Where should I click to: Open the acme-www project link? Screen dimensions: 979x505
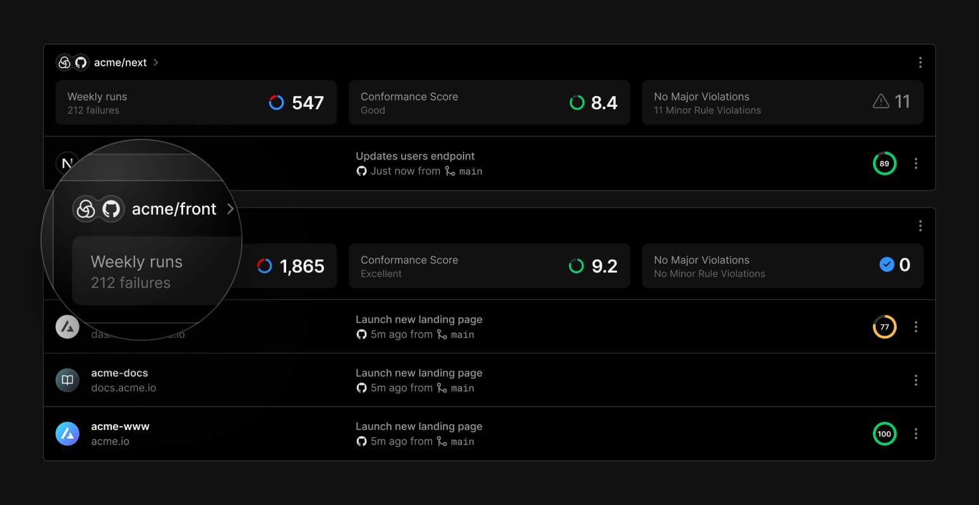[120, 427]
